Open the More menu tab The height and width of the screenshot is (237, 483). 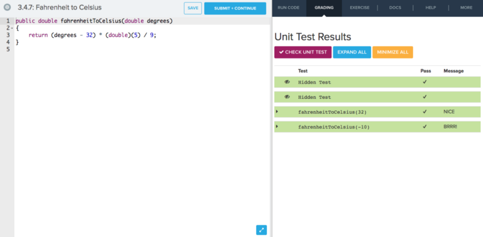coord(466,8)
